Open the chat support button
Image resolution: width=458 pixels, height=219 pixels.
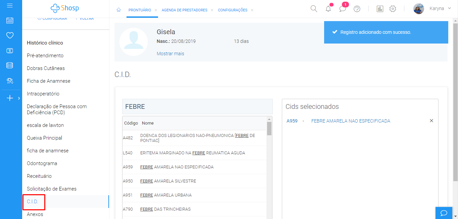[x=444, y=213]
